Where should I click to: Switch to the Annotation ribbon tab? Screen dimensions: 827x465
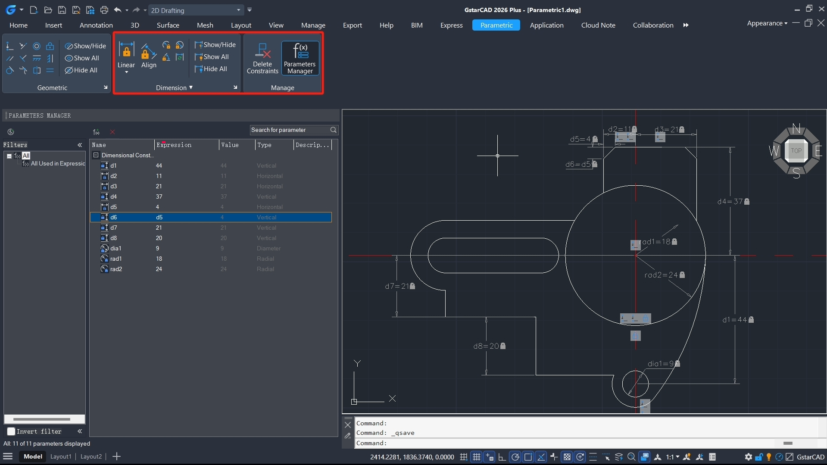(x=96, y=25)
